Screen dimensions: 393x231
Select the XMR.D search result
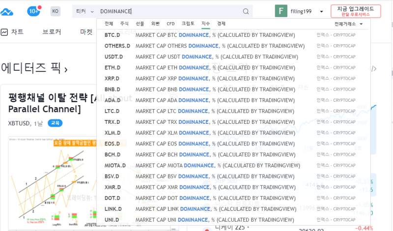(233, 187)
